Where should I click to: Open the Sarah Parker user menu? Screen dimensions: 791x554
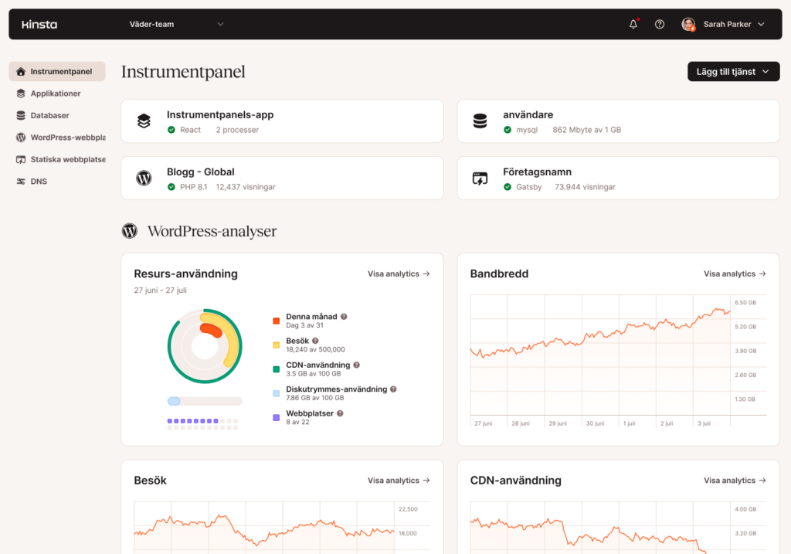click(723, 24)
